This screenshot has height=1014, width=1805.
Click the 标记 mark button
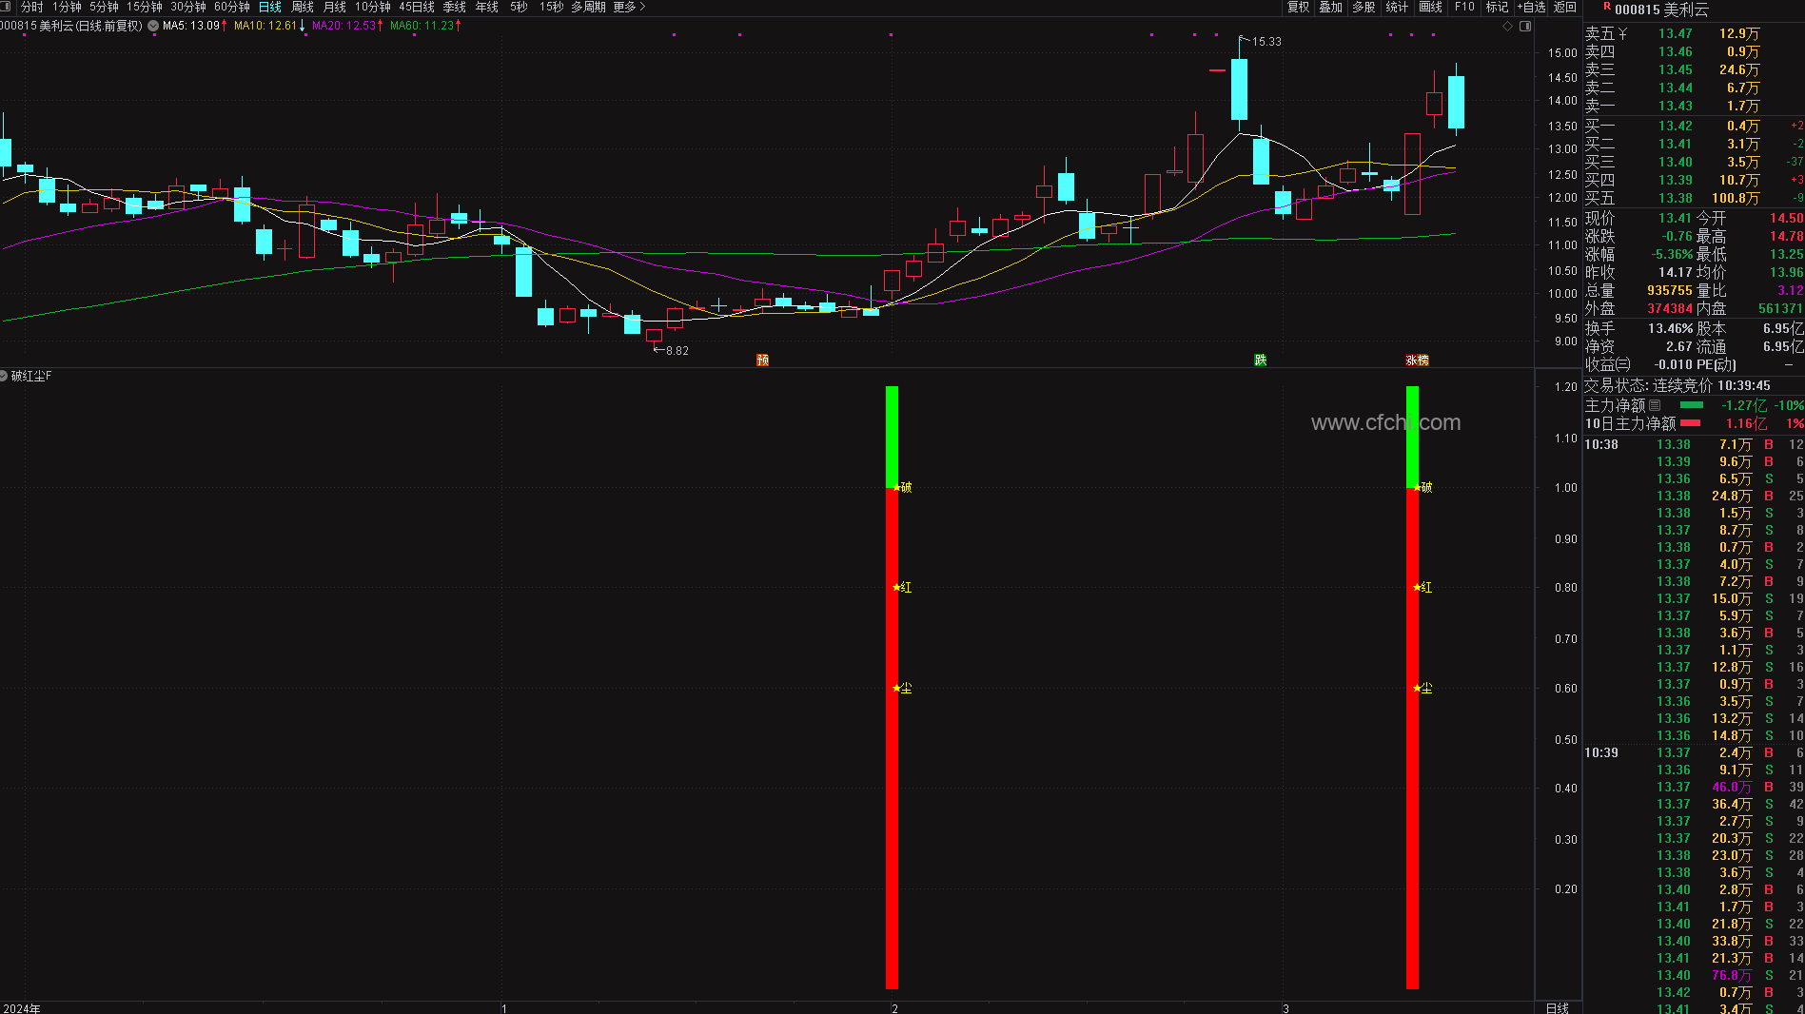1498,7
